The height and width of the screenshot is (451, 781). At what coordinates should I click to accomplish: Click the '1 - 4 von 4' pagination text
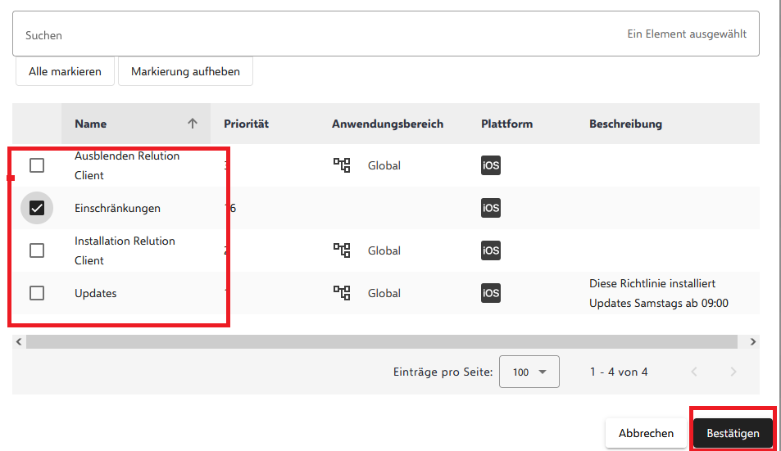tap(619, 372)
